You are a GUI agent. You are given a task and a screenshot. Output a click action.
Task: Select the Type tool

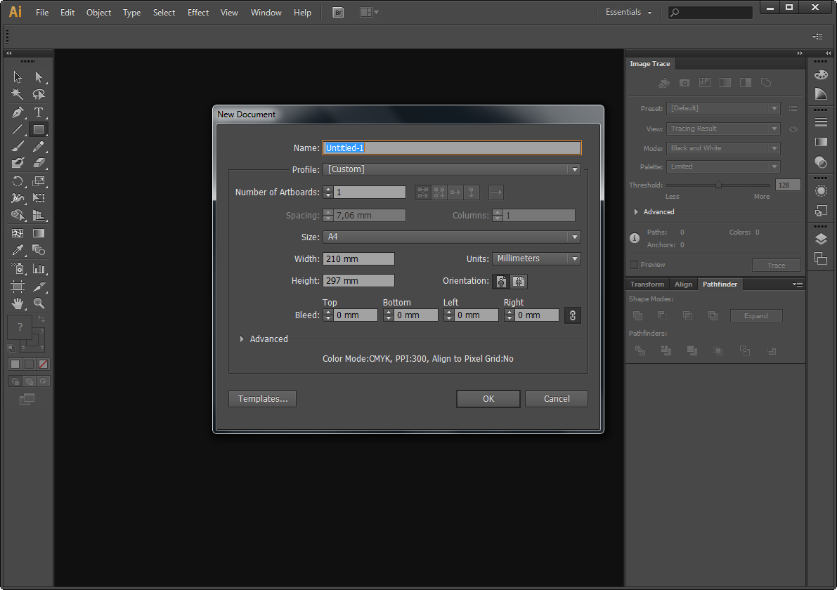pyautogui.click(x=39, y=112)
